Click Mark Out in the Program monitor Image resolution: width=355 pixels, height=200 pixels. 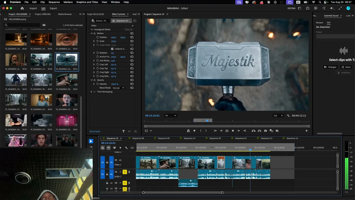point(206,131)
